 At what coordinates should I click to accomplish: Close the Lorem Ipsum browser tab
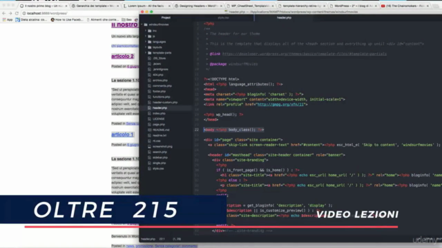pos(169,6)
